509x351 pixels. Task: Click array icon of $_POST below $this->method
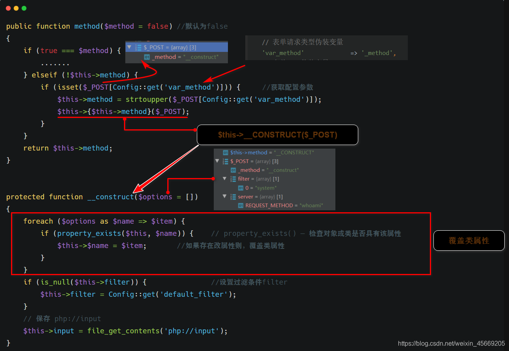226,161
